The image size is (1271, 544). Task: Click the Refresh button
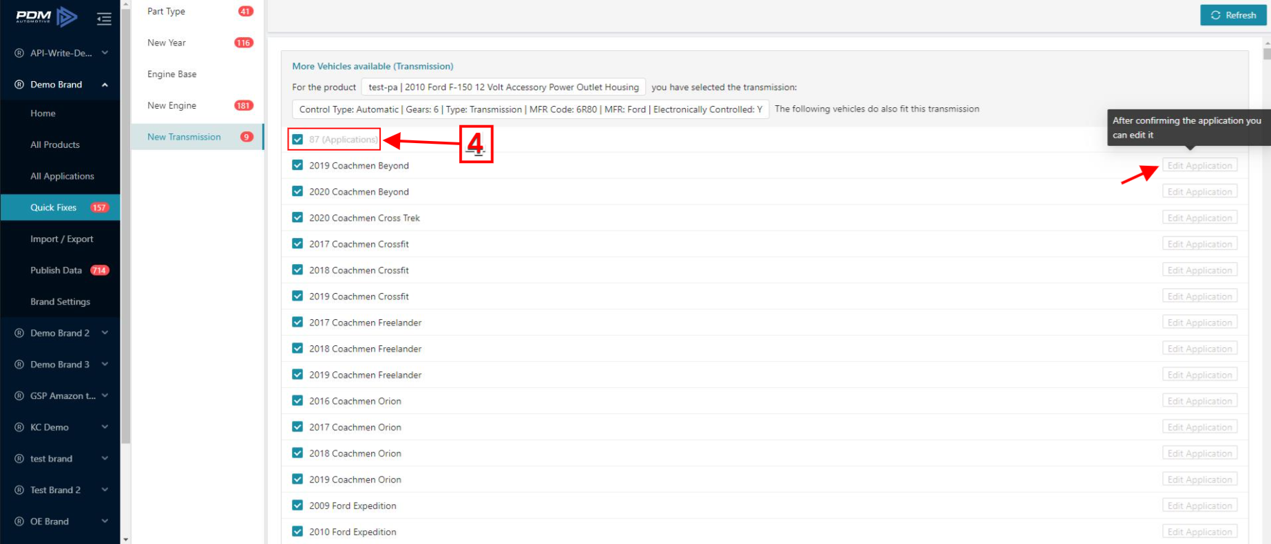click(x=1233, y=15)
